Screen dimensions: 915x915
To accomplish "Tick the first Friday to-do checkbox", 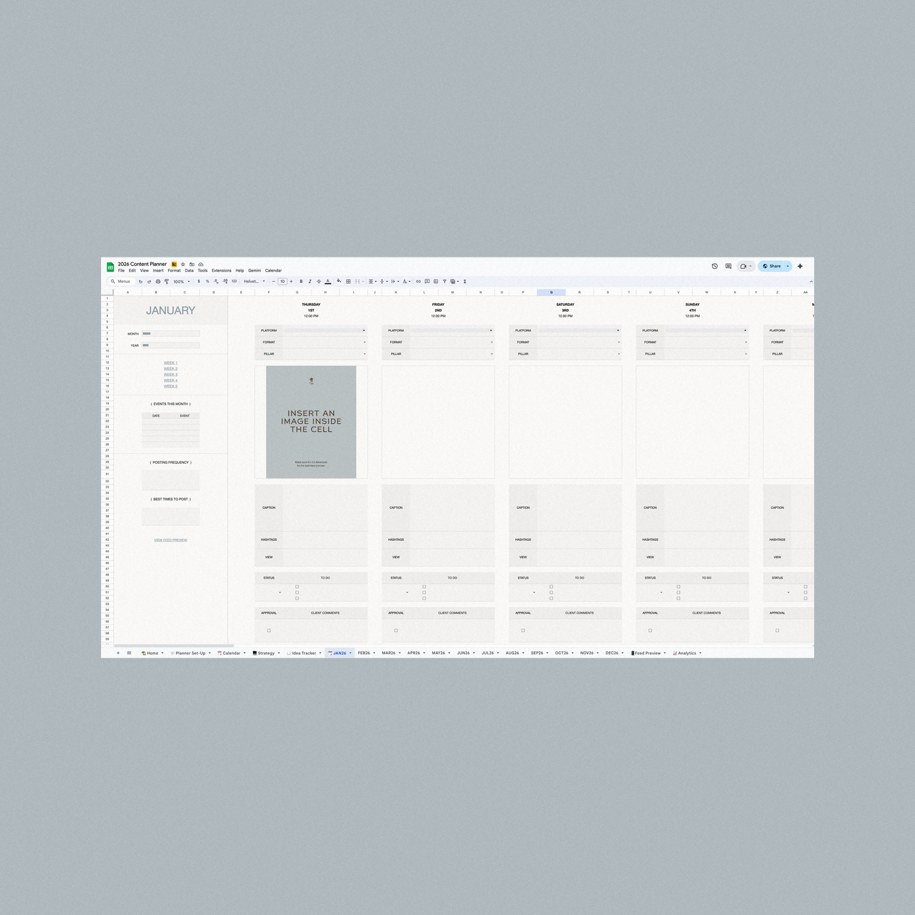I will pos(424,587).
